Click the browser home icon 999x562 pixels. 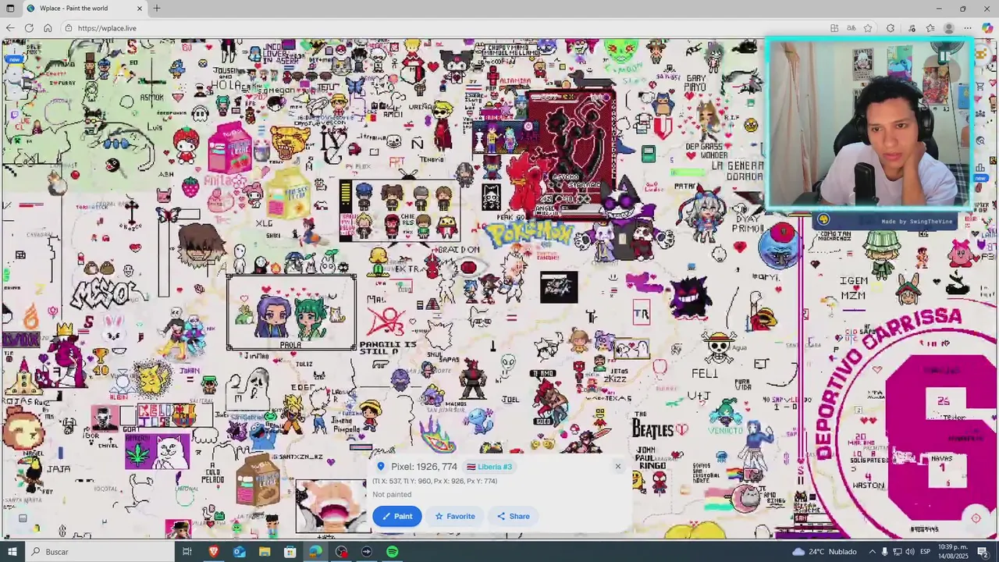pos(48,28)
